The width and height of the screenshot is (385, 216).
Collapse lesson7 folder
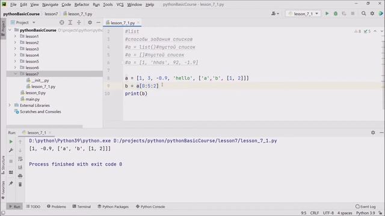click(15, 74)
